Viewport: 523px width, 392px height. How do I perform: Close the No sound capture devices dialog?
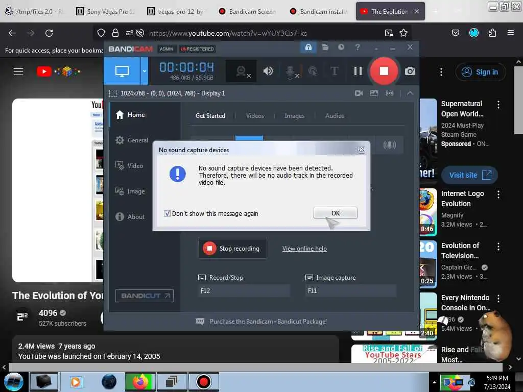361,150
